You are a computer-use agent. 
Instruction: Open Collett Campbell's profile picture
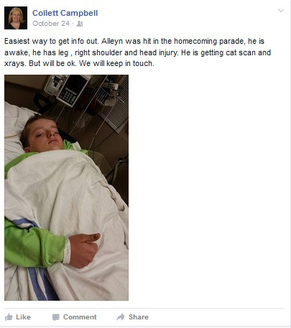tap(16, 18)
